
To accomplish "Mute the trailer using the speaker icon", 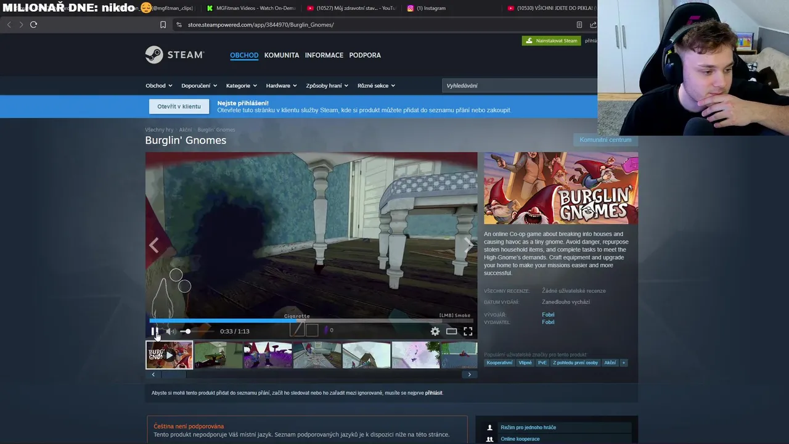I will click(170, 331).
